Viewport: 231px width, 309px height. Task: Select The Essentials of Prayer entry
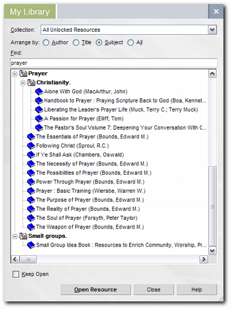coord(92,137)
